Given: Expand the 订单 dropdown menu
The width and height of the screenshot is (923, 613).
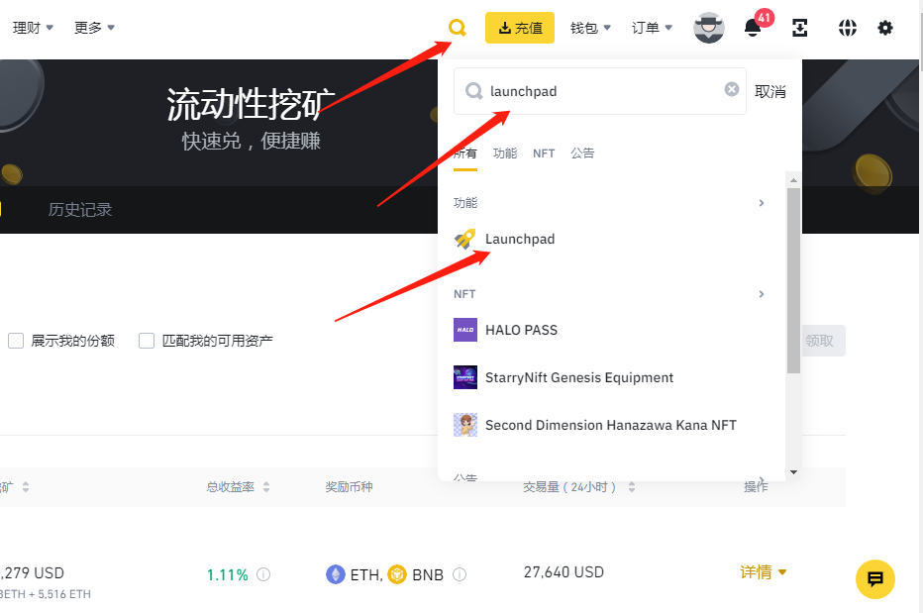Looking at the screenshot, I should 652,28.
